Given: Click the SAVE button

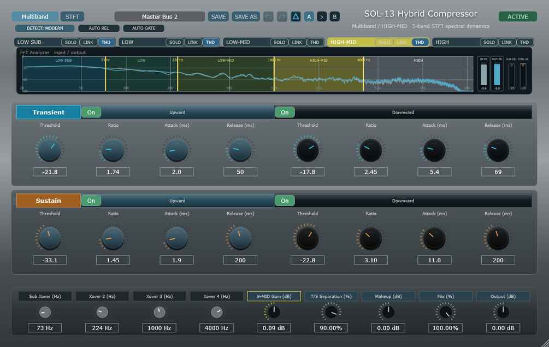Looking at the screenshot, I should pos(218,16).
